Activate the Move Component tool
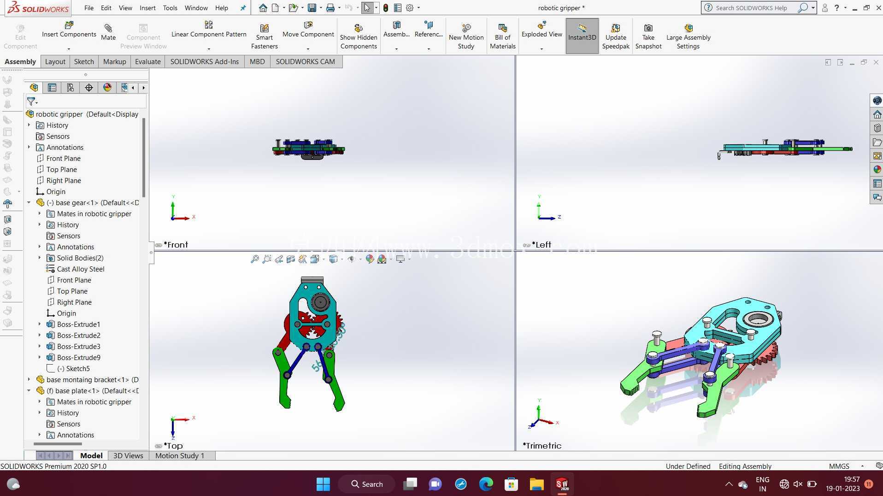This screenshot has width=883, height=496. [x=308, y=30]
